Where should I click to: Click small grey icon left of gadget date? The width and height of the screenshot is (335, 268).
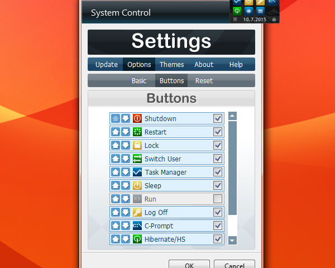coord(235,19)
